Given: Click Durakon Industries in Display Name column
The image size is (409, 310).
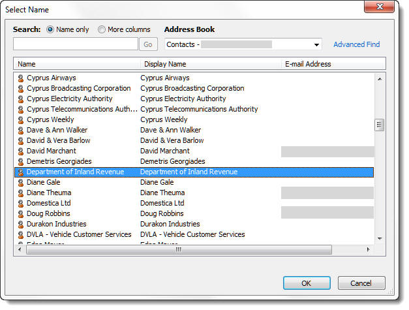Looking at the screenshot, I should [x=170, y=224].
